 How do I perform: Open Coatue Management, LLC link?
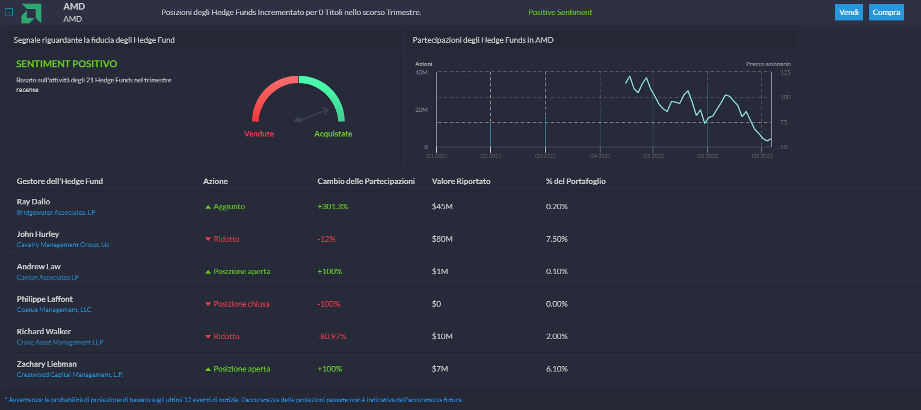click(54, 310)
